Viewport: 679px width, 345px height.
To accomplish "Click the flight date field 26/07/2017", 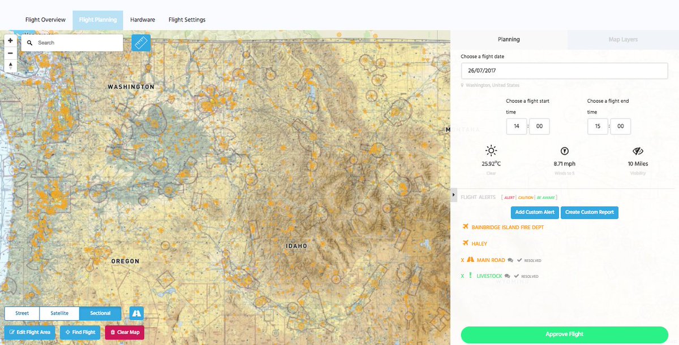I will (565, 71).
